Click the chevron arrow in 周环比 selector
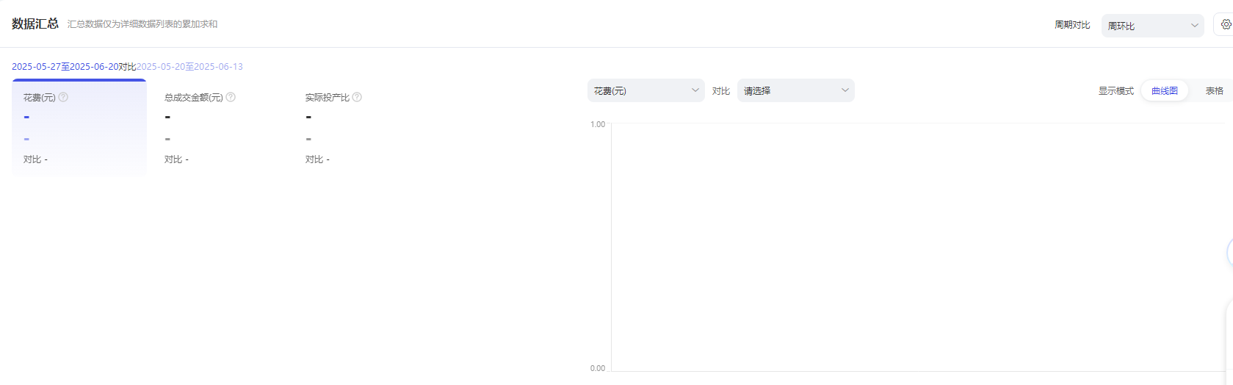 point(1195,26)
